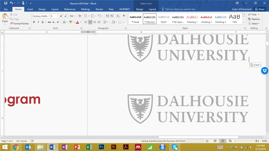Align text right
The width and height of the screenshot is (269, 151).
(x=95, y=22)
